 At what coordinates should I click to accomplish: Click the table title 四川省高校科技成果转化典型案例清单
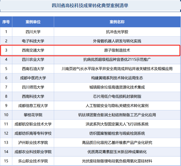(x=90, y=5)
